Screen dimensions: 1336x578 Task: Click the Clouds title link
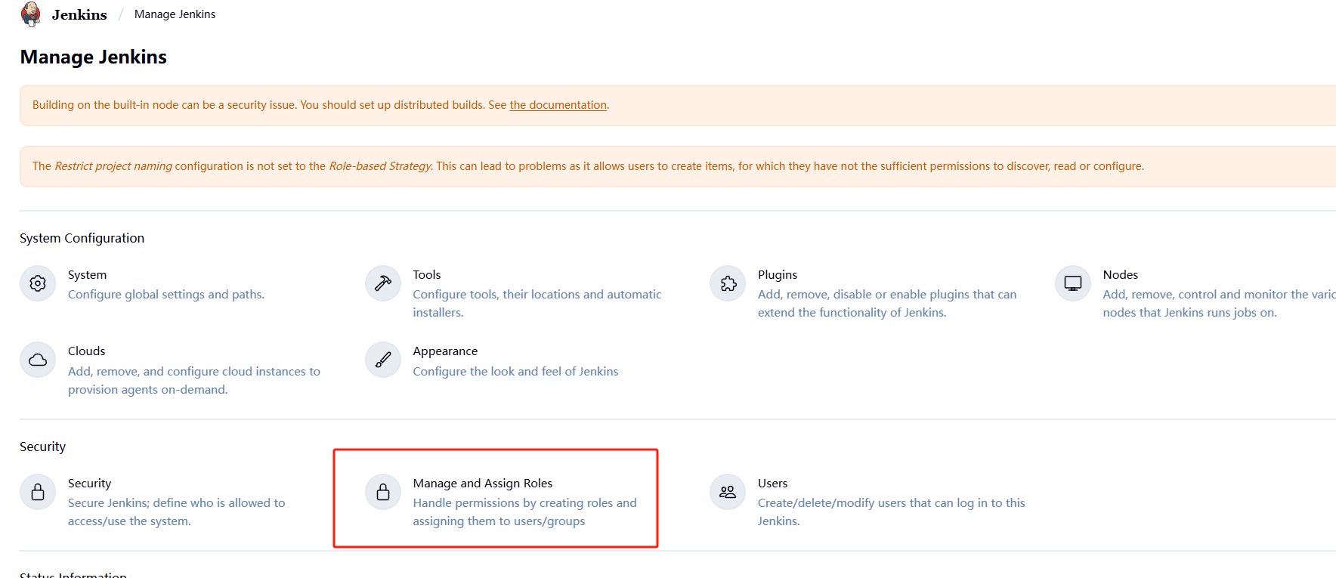pyautogui.click(x=86, y=351)
